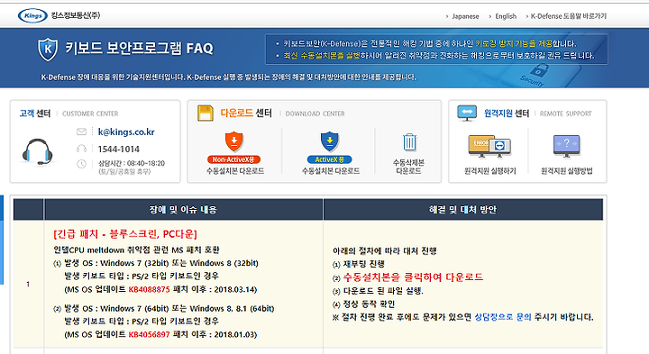
Task: Click the 키보드 보안프로그램 FAQ title
Action: [139, 49]
